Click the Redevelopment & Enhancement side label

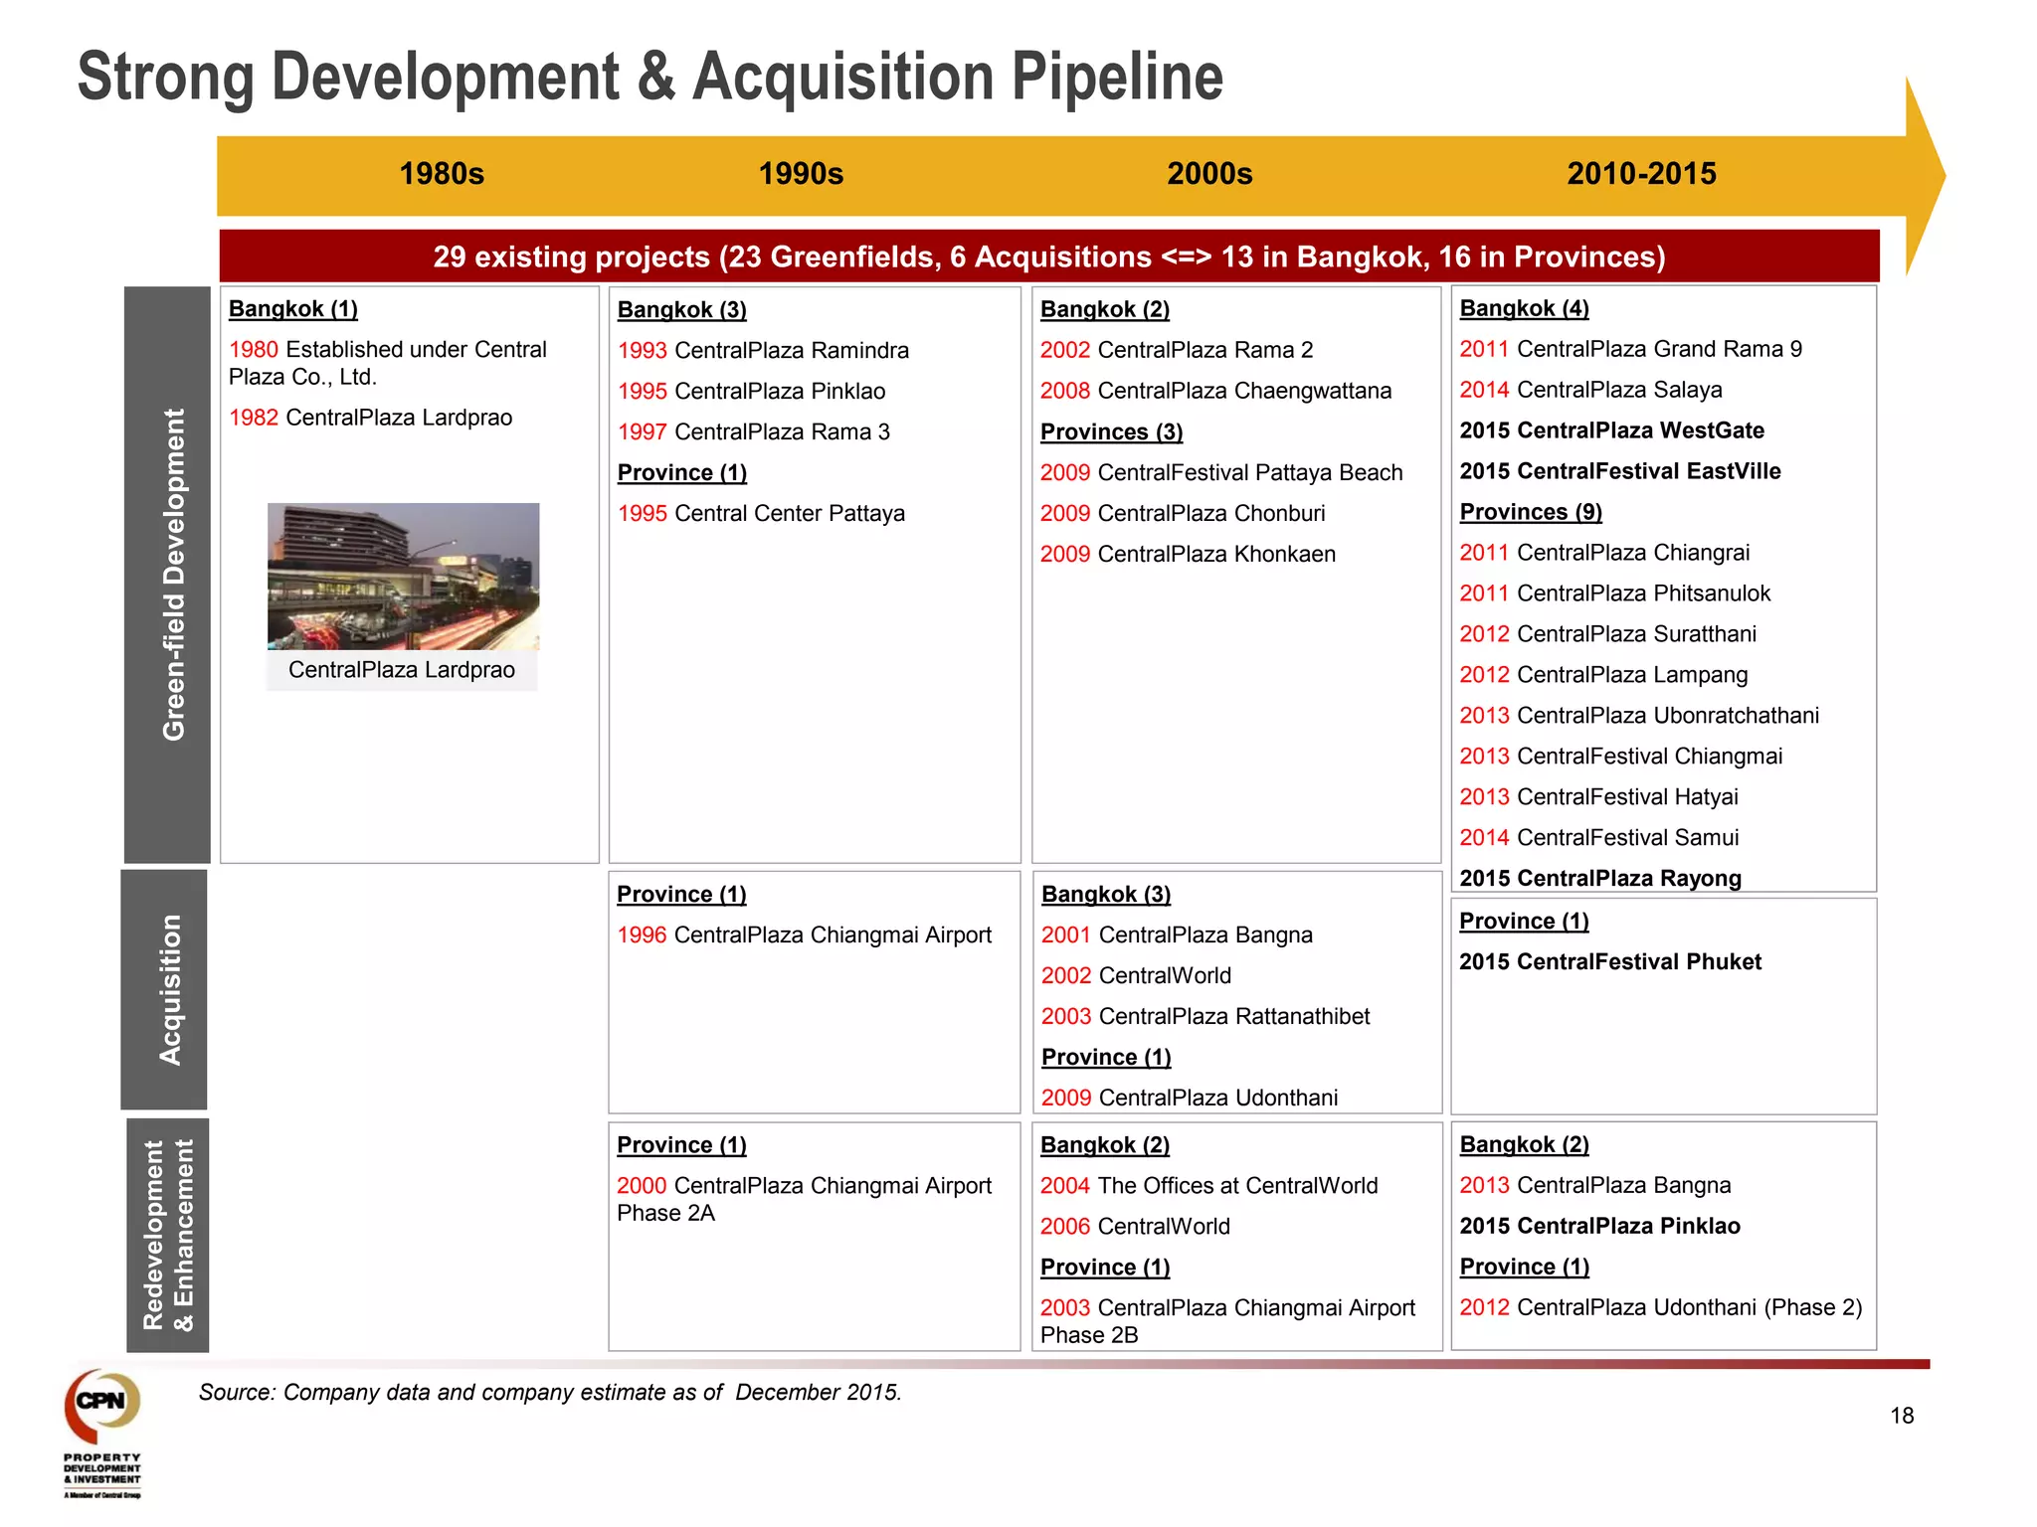(x=168, y=1235)
